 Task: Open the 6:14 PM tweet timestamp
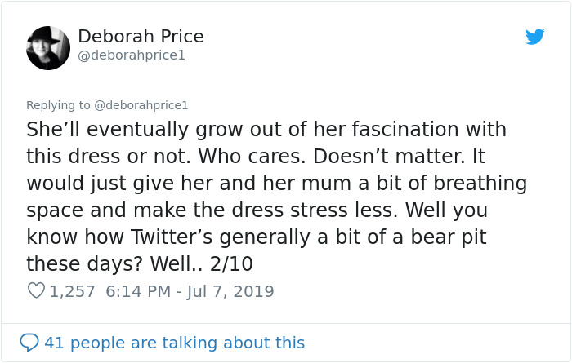click(140, 291)
